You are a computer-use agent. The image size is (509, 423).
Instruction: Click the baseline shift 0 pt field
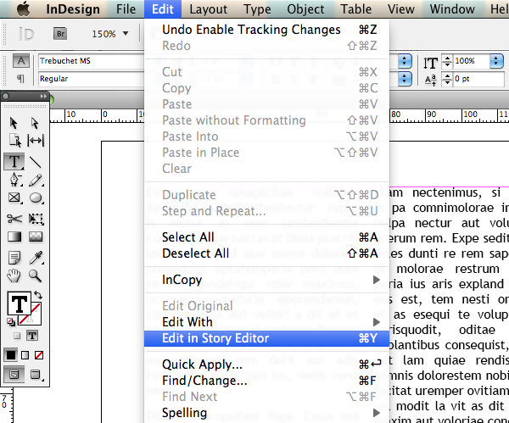click(478, 79)
